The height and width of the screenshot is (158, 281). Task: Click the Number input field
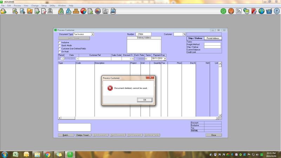point(143,34)
